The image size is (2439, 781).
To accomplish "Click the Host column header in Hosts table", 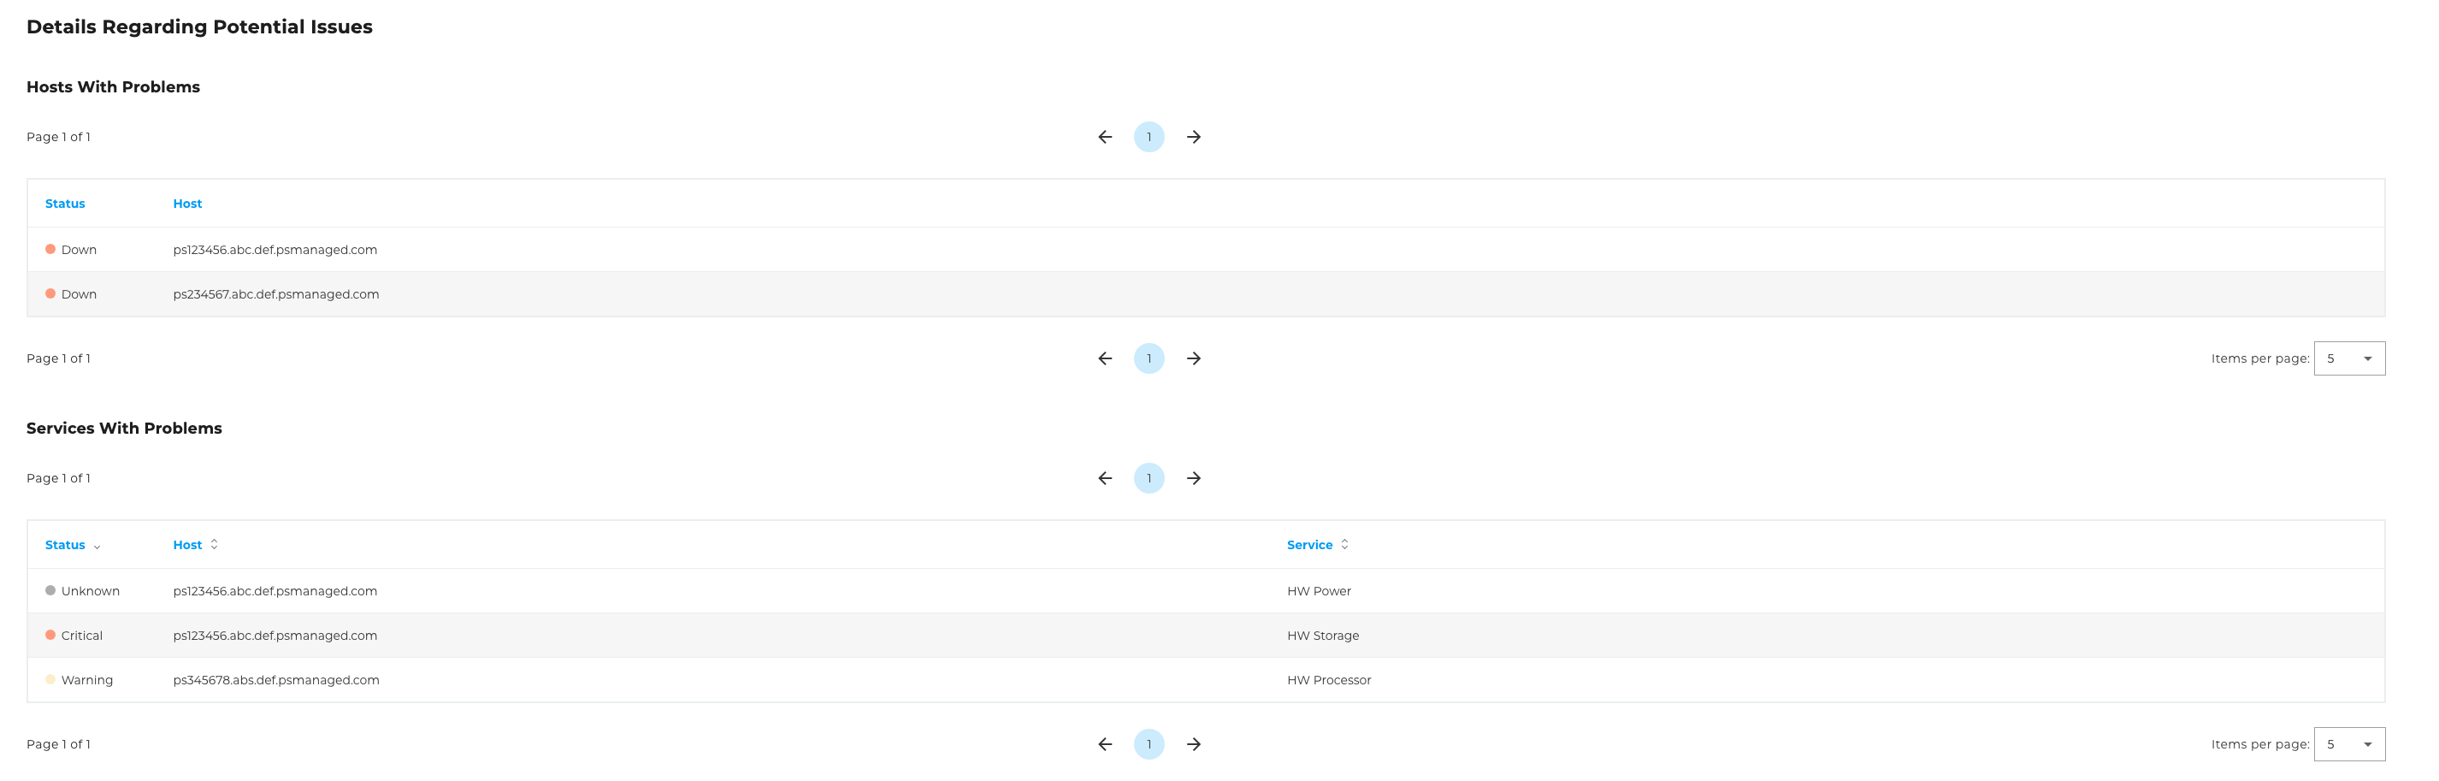I will [x=187, y=204].
